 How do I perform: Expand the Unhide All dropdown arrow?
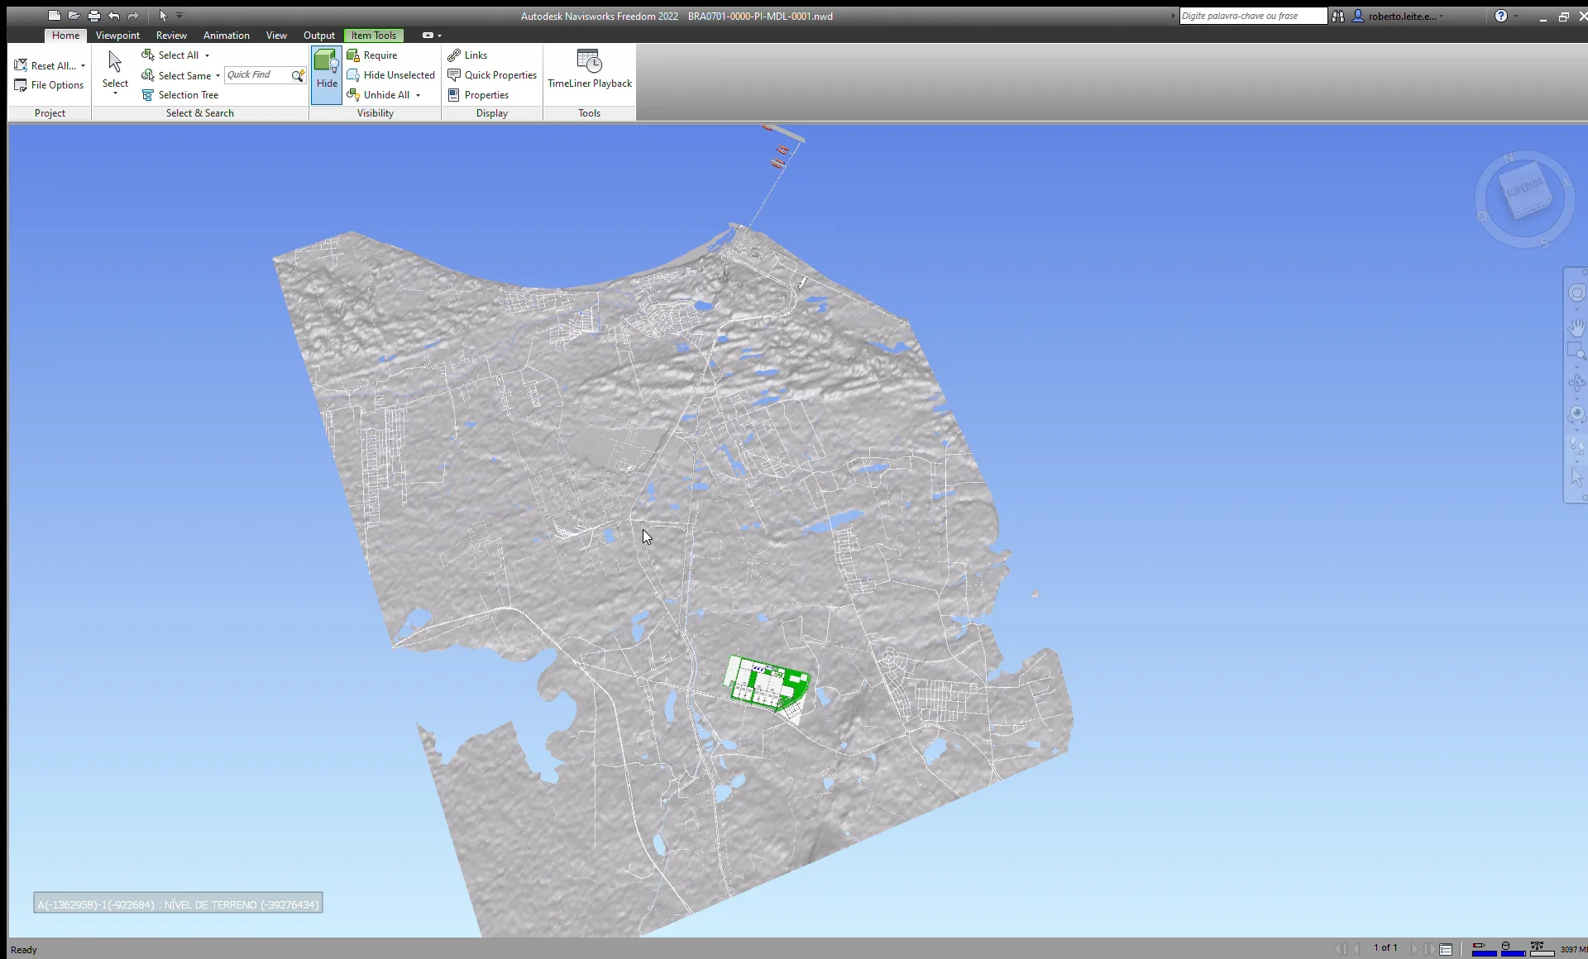pyautogui.click(x=419, y=95)
